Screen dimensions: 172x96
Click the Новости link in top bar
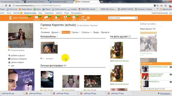pos(59,13)
